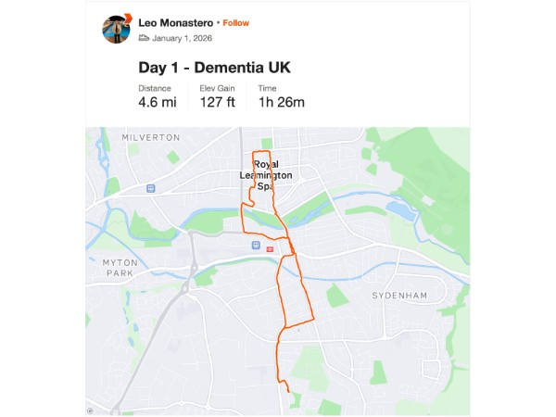Click the blue transit icon near Milverton
This screenshot has height=417, width=556.
click(150, 188)
